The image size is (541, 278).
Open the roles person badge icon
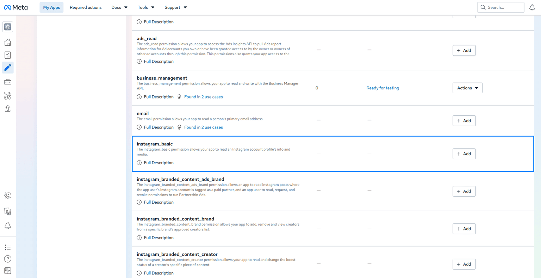[8, 211]
